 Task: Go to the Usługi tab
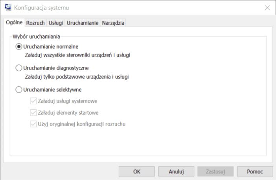click(x=55, y=23)
